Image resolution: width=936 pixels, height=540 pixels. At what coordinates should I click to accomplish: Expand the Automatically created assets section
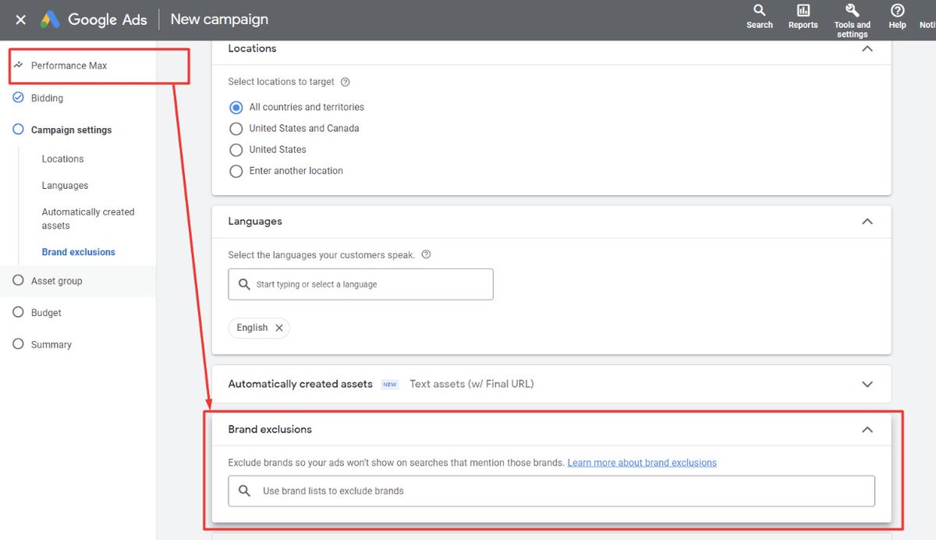coord(867,384)
